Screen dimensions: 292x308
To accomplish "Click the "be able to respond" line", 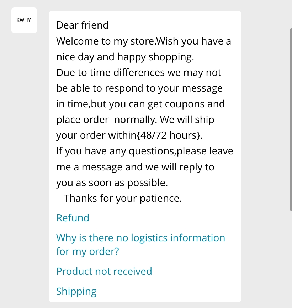I will pos(139,88).
